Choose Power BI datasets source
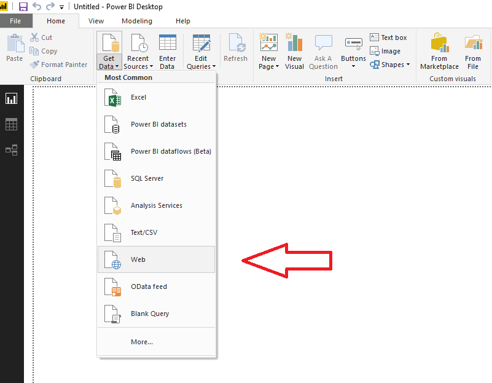 pos(156,124)
